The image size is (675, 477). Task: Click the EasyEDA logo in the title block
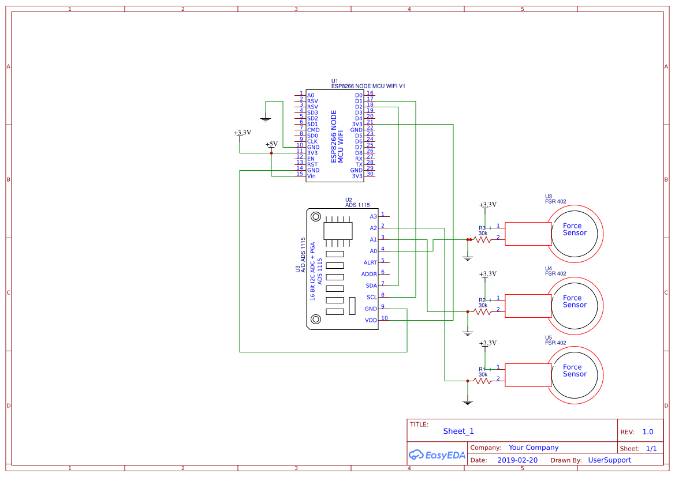437,455
